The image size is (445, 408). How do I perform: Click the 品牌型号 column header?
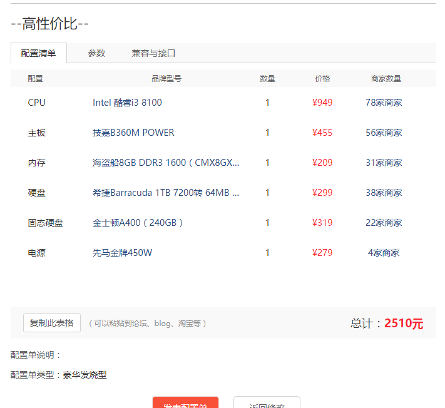166,79
